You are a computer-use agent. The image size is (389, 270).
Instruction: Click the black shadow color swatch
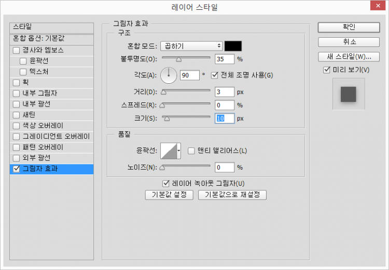click(233, 46)
